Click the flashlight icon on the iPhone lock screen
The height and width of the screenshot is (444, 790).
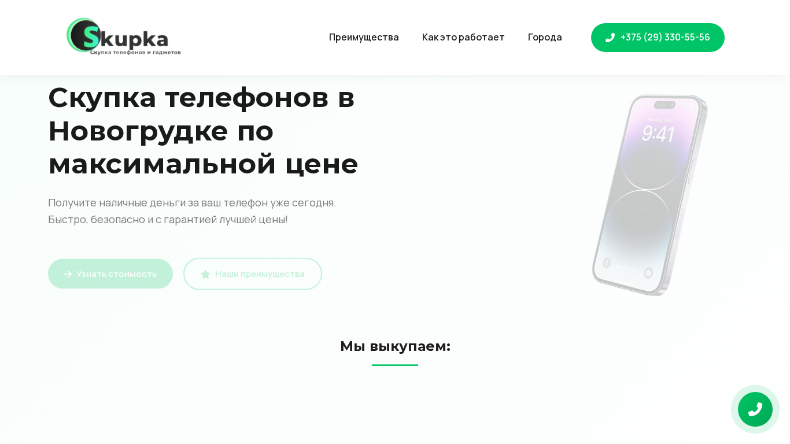[x=607, y=263]
